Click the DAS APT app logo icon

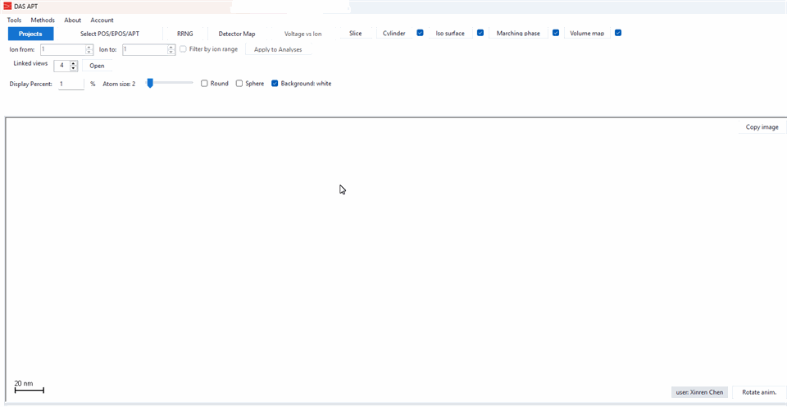pyautogui.click(x=7, y=7)
